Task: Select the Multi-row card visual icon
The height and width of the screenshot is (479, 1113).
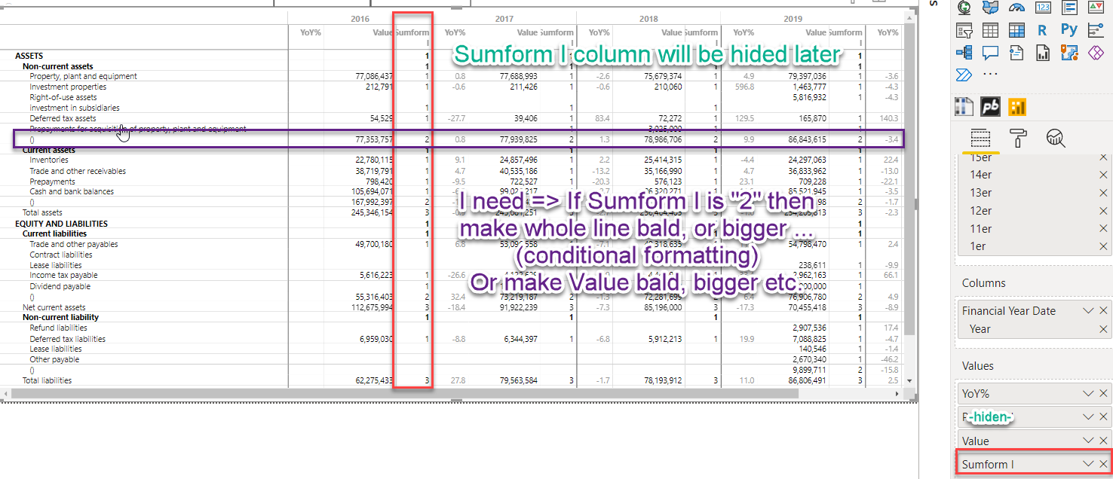Action: [x=1069, y=7]
